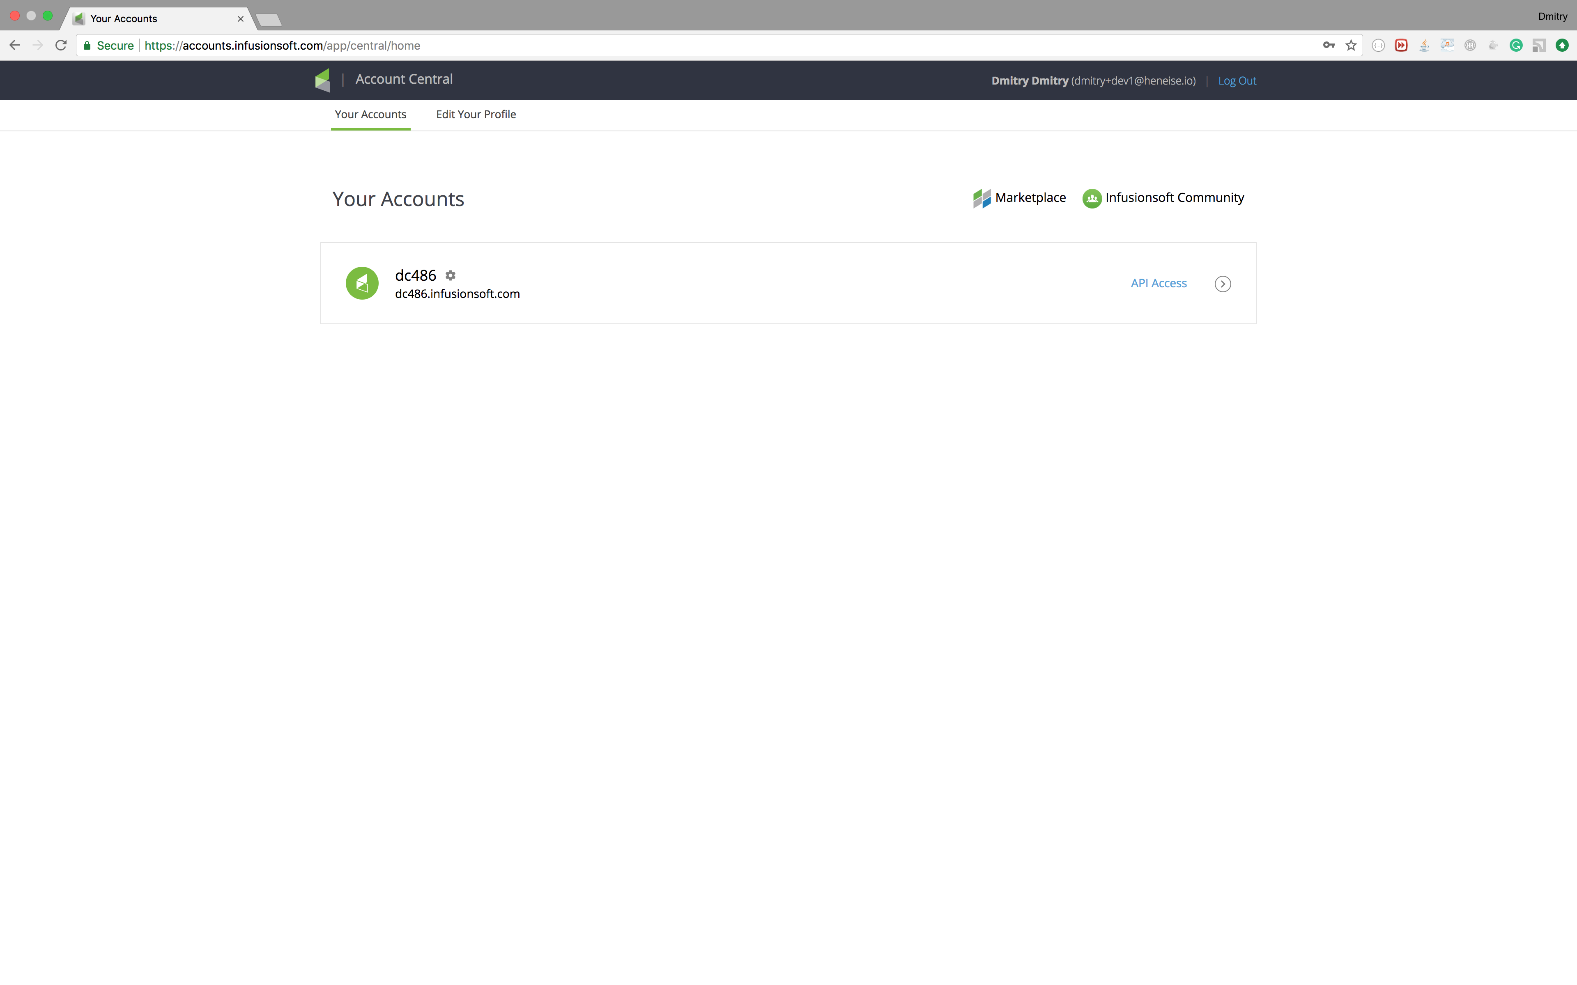Open the API Access link
Screen dimensions: 1577x985
point(1159,283)
